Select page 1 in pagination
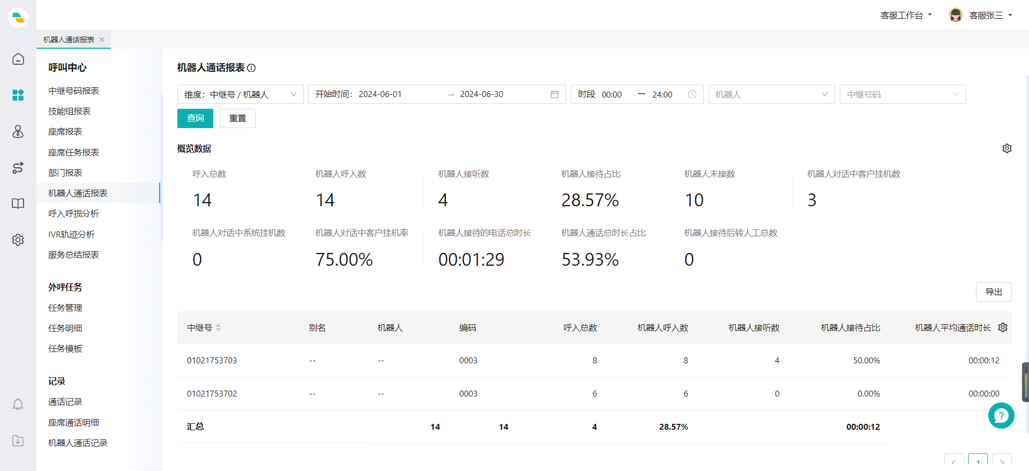Viewport: 1029px width, 471px height. click(978, 462)
